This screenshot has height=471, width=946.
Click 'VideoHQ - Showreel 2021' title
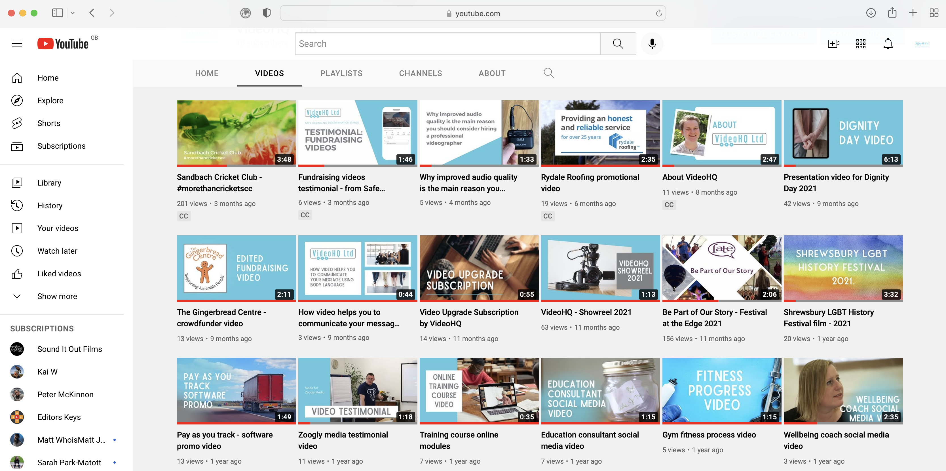click(x=586, y=312)
